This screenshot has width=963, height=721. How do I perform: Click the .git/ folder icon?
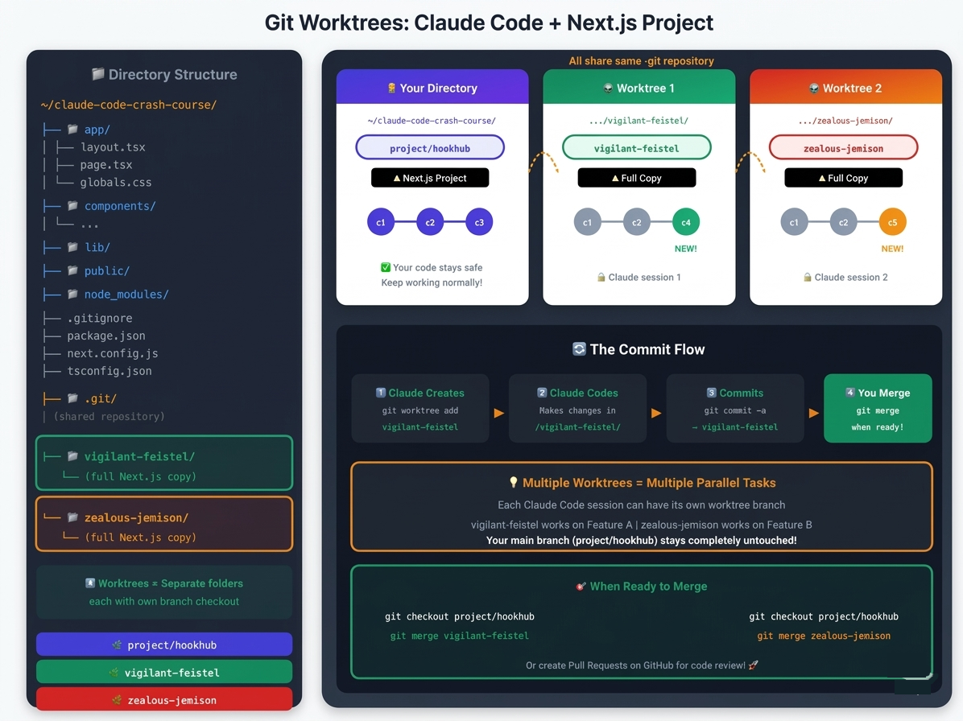[72, 398]
